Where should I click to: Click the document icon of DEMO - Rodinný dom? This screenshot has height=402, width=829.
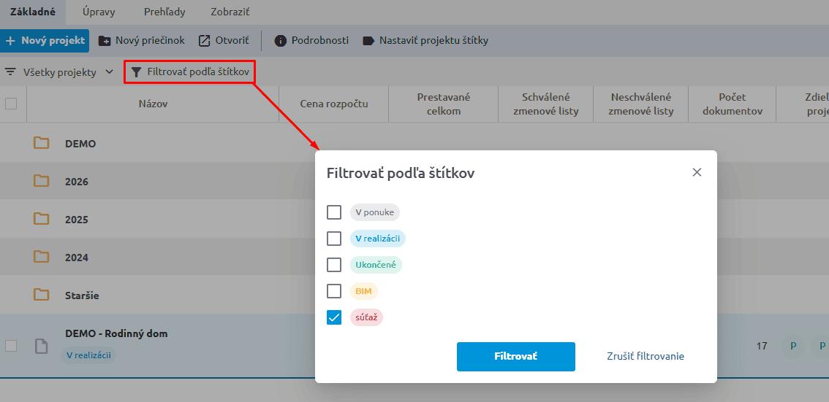41,346
